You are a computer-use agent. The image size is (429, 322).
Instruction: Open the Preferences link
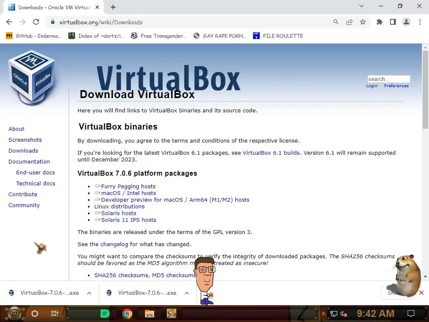[x=396, y=86]
